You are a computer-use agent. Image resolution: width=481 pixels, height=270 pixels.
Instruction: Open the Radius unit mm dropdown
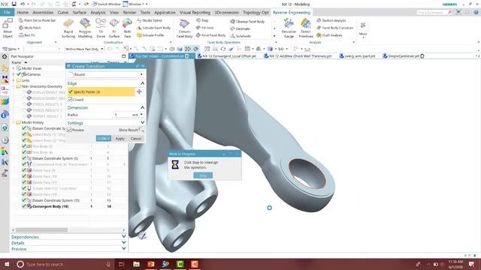coord(141,115)
